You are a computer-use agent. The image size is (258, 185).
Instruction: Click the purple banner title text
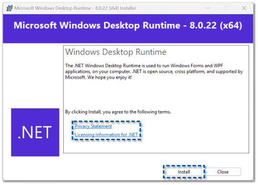pyautogui.click(x=128, y=25)
